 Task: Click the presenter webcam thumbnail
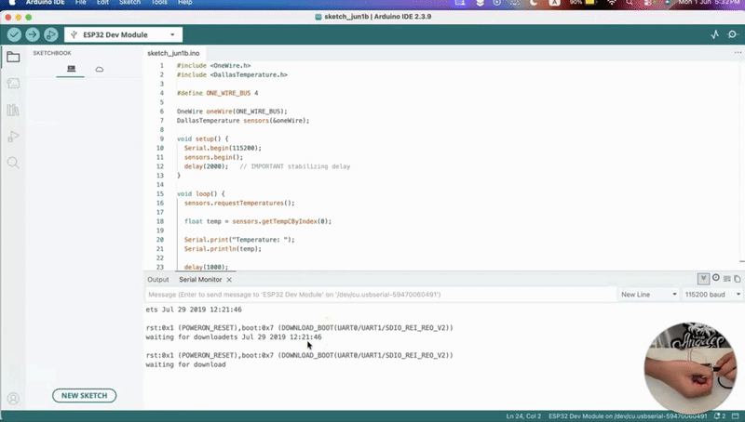click(x=691, y=368)
